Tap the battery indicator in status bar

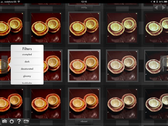164,2
